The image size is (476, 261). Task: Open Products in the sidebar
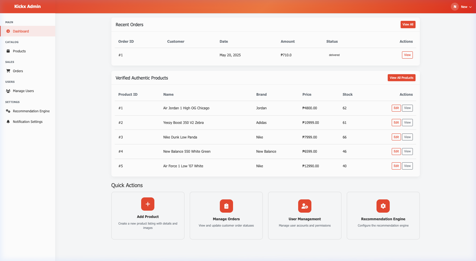[27, 51]
